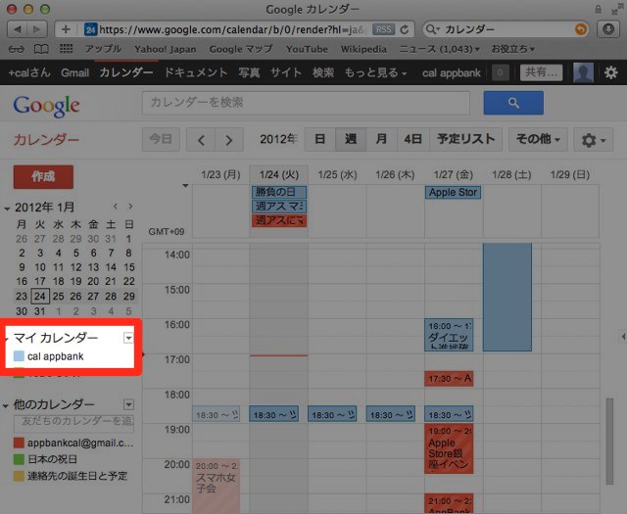Open the bookmarks book icon

pos(41,49)
